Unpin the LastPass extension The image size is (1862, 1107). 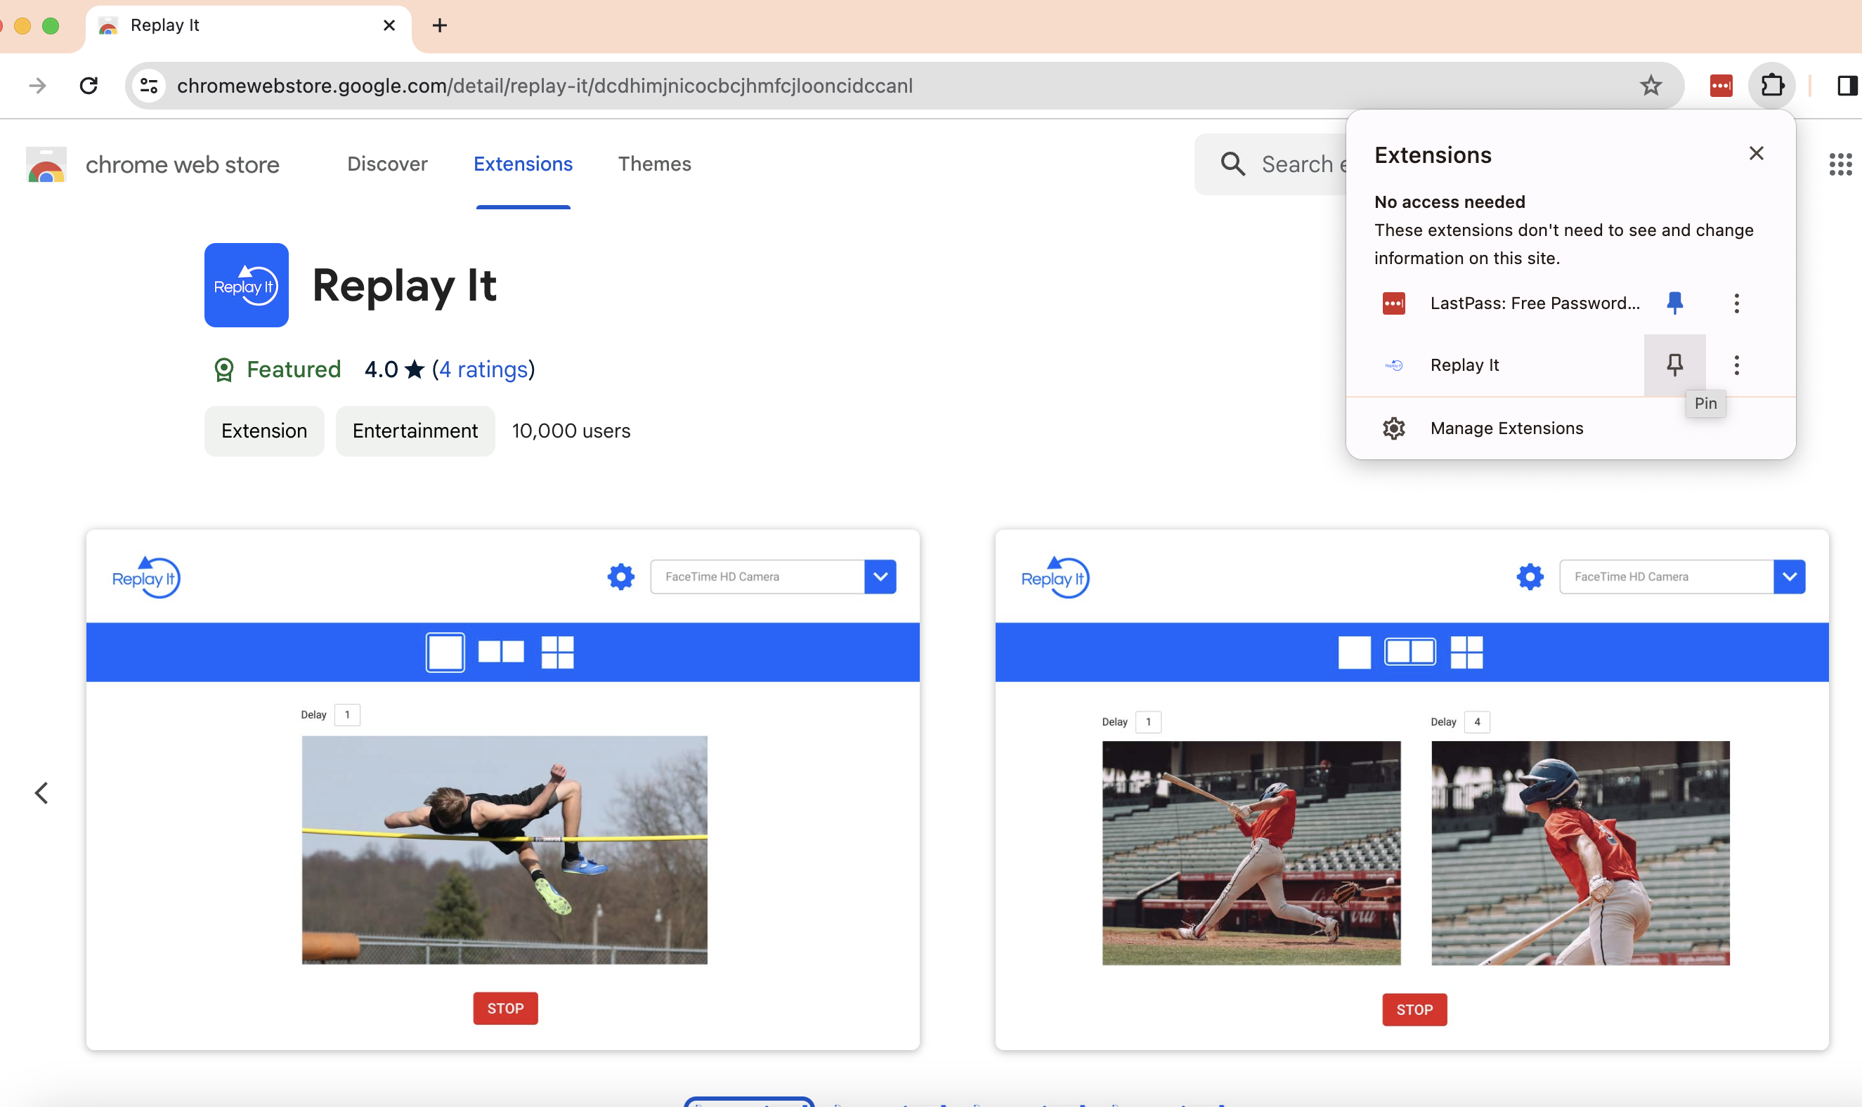pyautogui.click(x=1674, y=303)
